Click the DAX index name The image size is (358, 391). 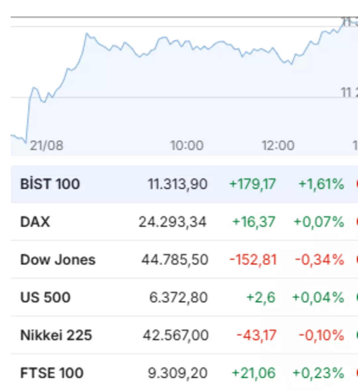pos(35,222)
